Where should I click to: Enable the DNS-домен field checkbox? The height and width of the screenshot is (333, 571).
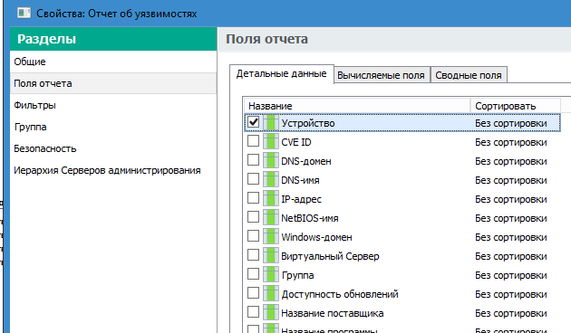(253, 159)
